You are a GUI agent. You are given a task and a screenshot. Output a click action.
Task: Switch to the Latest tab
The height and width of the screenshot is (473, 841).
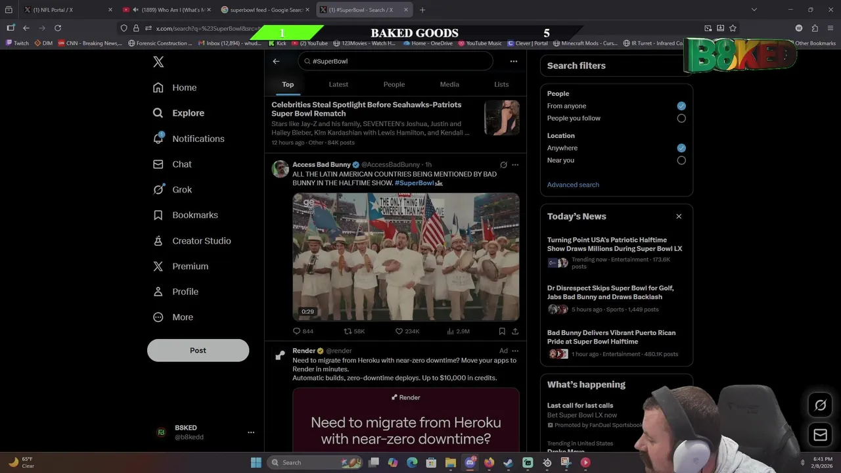click(x=338, y=84)
